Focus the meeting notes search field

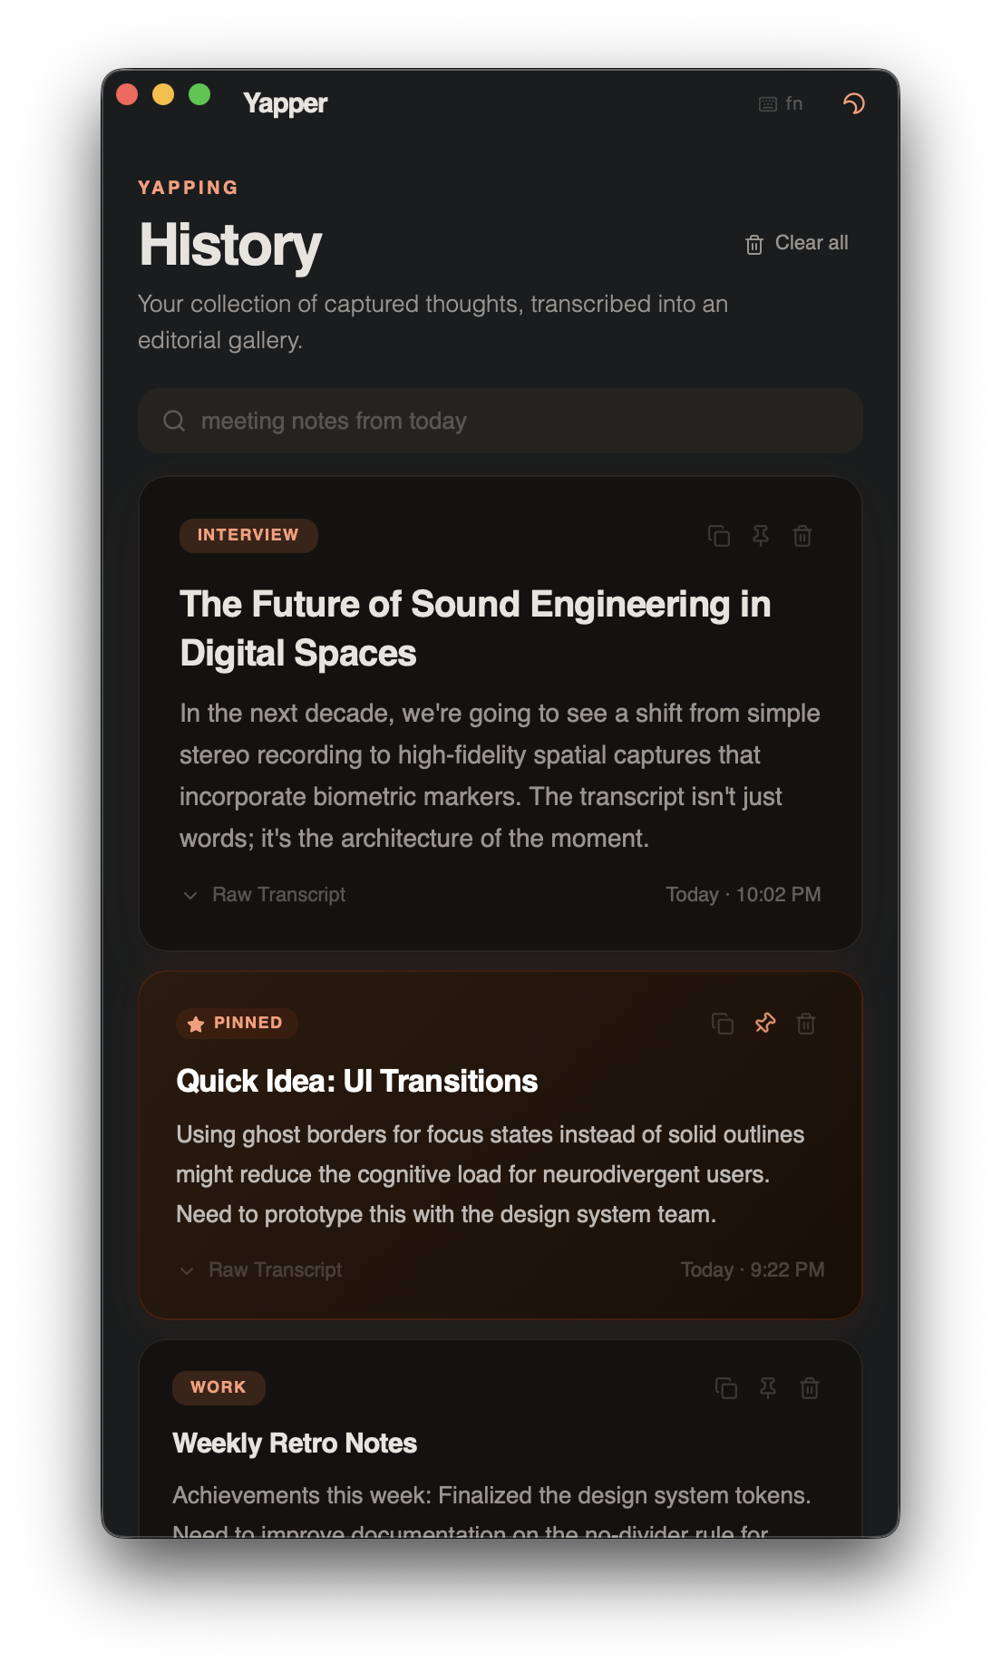tap(500, 421)
